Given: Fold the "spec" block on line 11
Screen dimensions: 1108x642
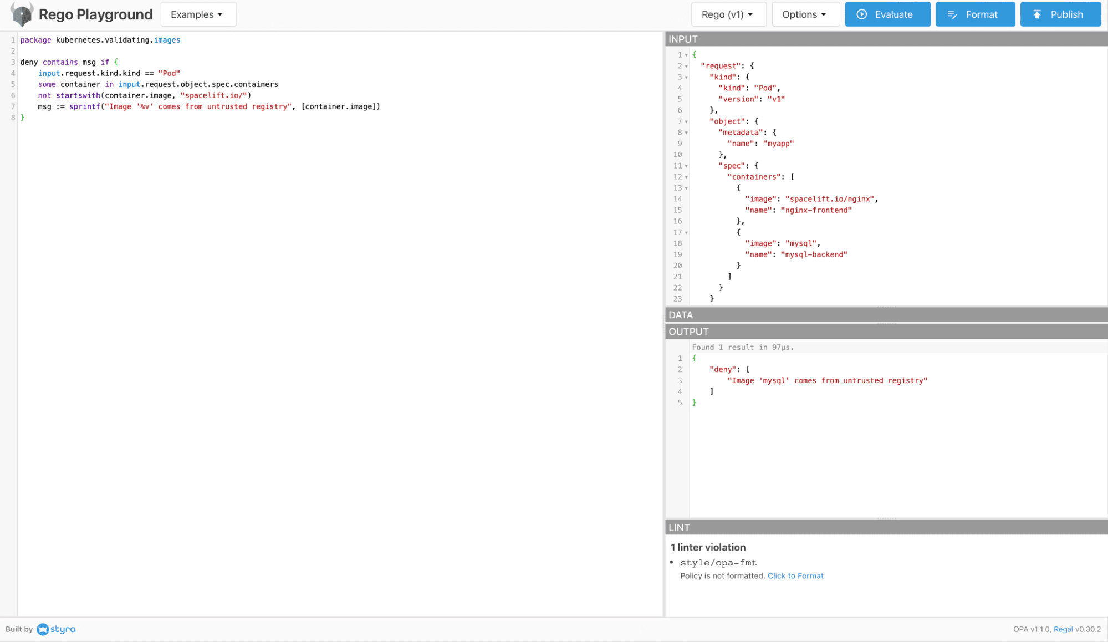Looking at the screenshot, I should pyautogui.click(x=686, y=166).
